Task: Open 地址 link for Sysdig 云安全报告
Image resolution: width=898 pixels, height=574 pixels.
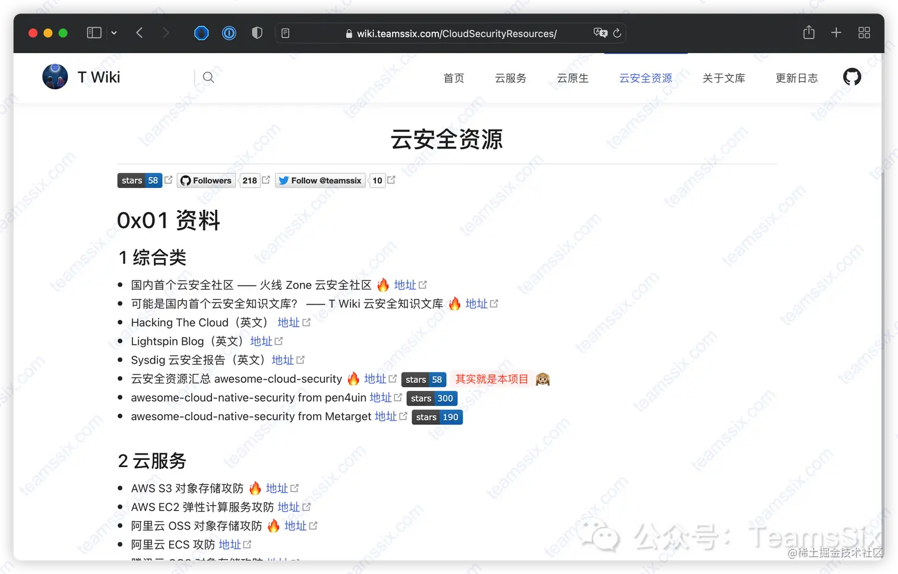Action: coord(283,360)
